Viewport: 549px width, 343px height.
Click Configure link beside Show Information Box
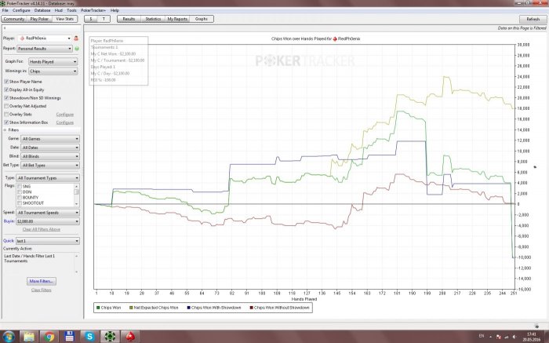coord(65,122)
